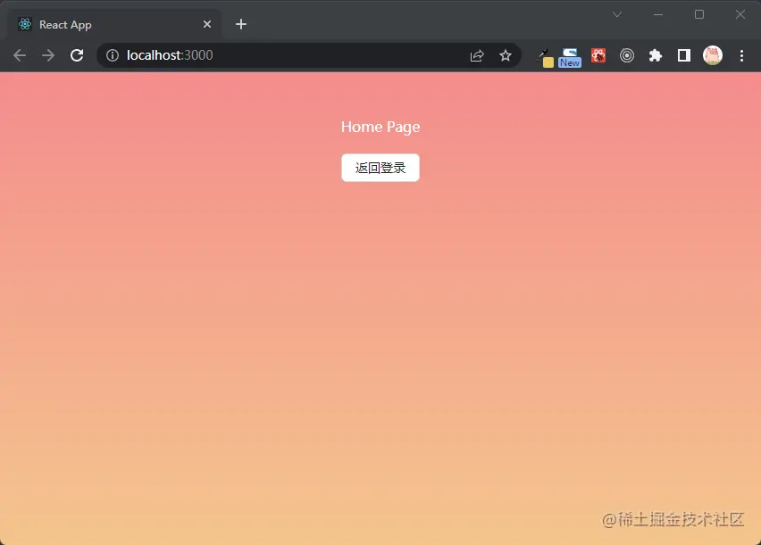Open the blue extension marked New
This screenshot has height=545, width=761.
pos(570,55)
